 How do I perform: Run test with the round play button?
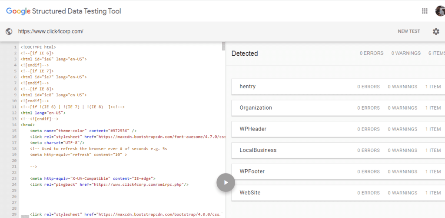pyautogui.click(x=226, y=182)
